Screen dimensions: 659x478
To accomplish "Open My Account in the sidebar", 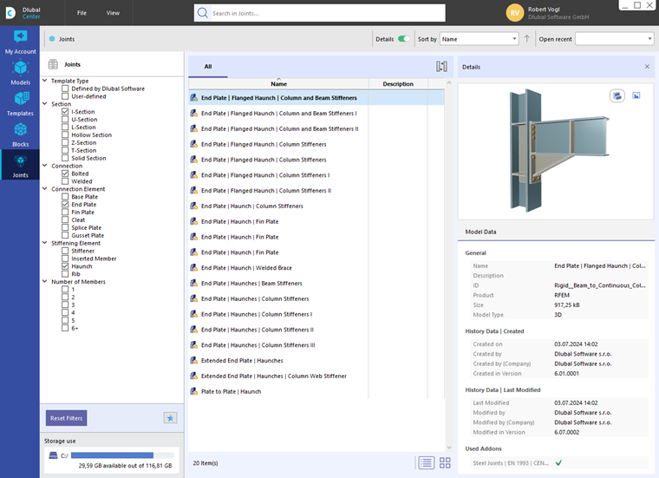I will coord(20,42).
